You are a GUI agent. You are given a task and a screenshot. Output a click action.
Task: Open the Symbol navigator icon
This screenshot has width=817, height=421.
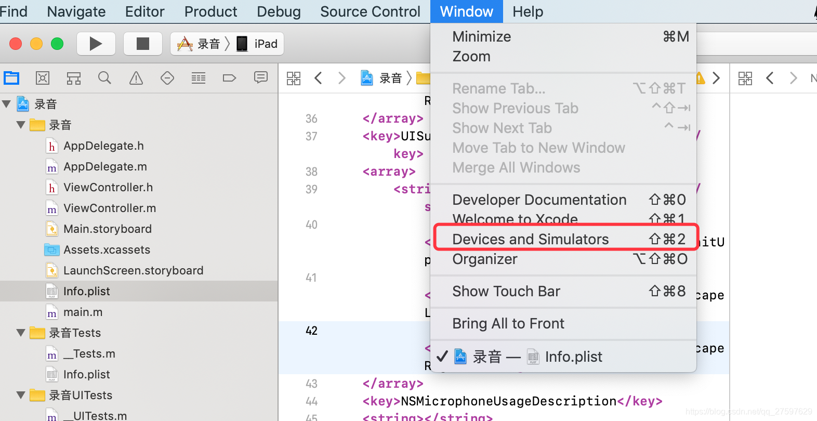tap(74, 78)
